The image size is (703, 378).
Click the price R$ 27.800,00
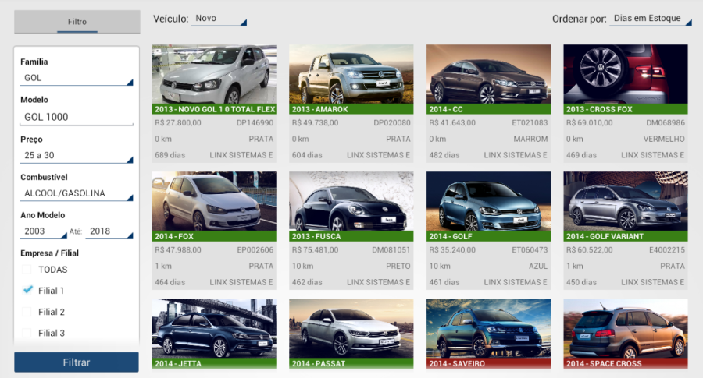(x=178, y=122)
